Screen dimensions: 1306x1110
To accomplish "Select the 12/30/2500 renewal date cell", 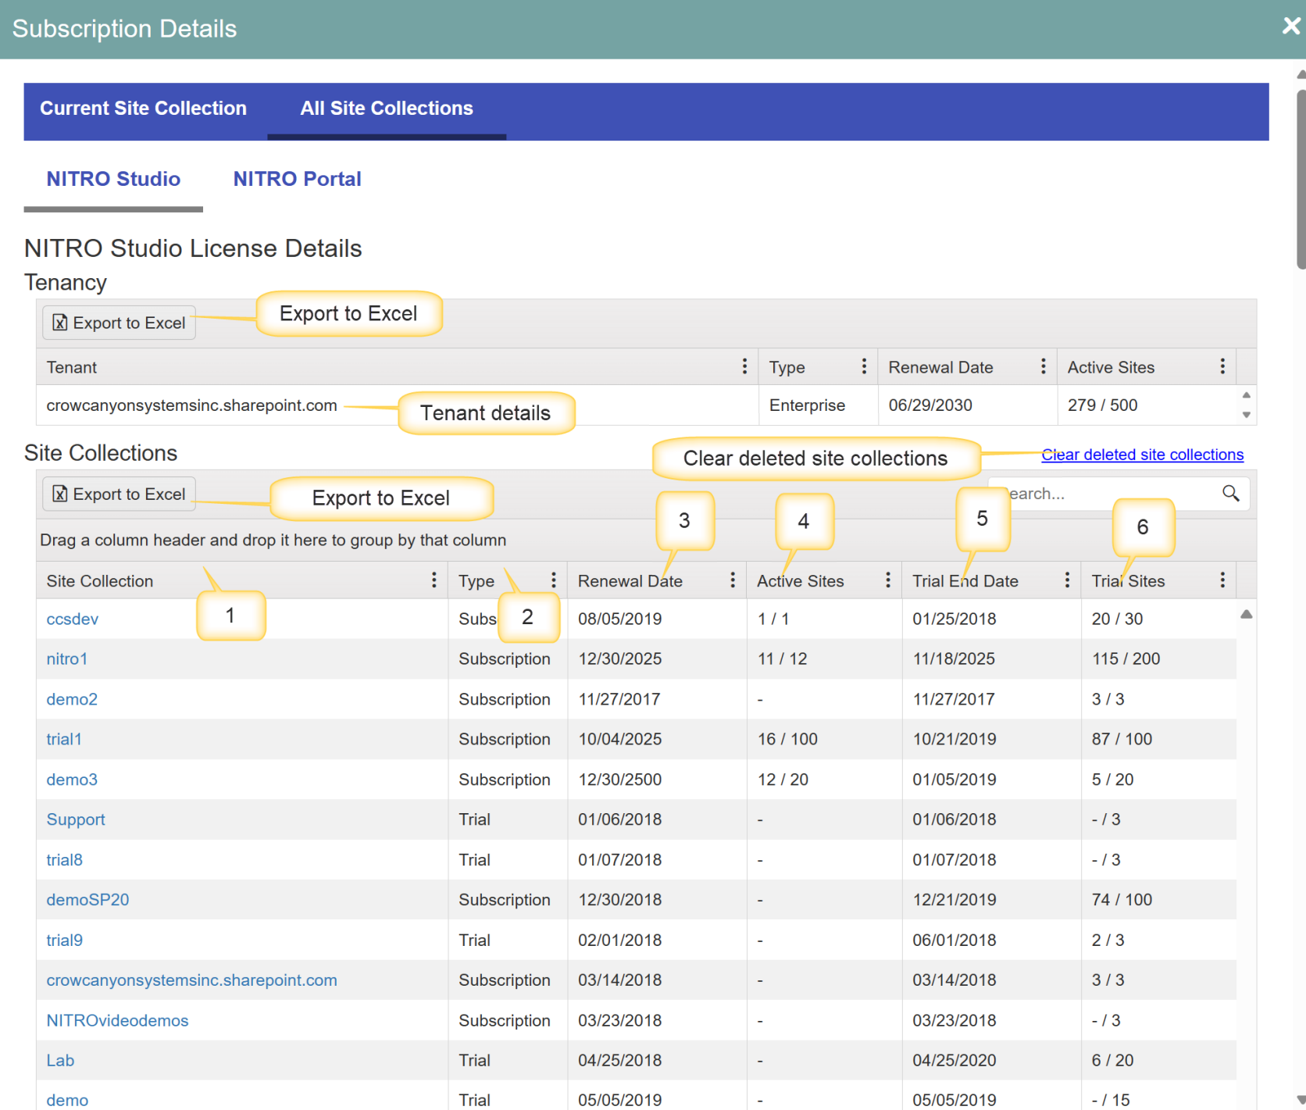I will coord(657,780).
